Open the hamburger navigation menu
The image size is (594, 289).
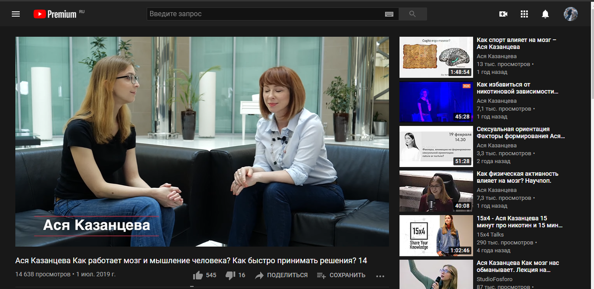click(16, 13)
